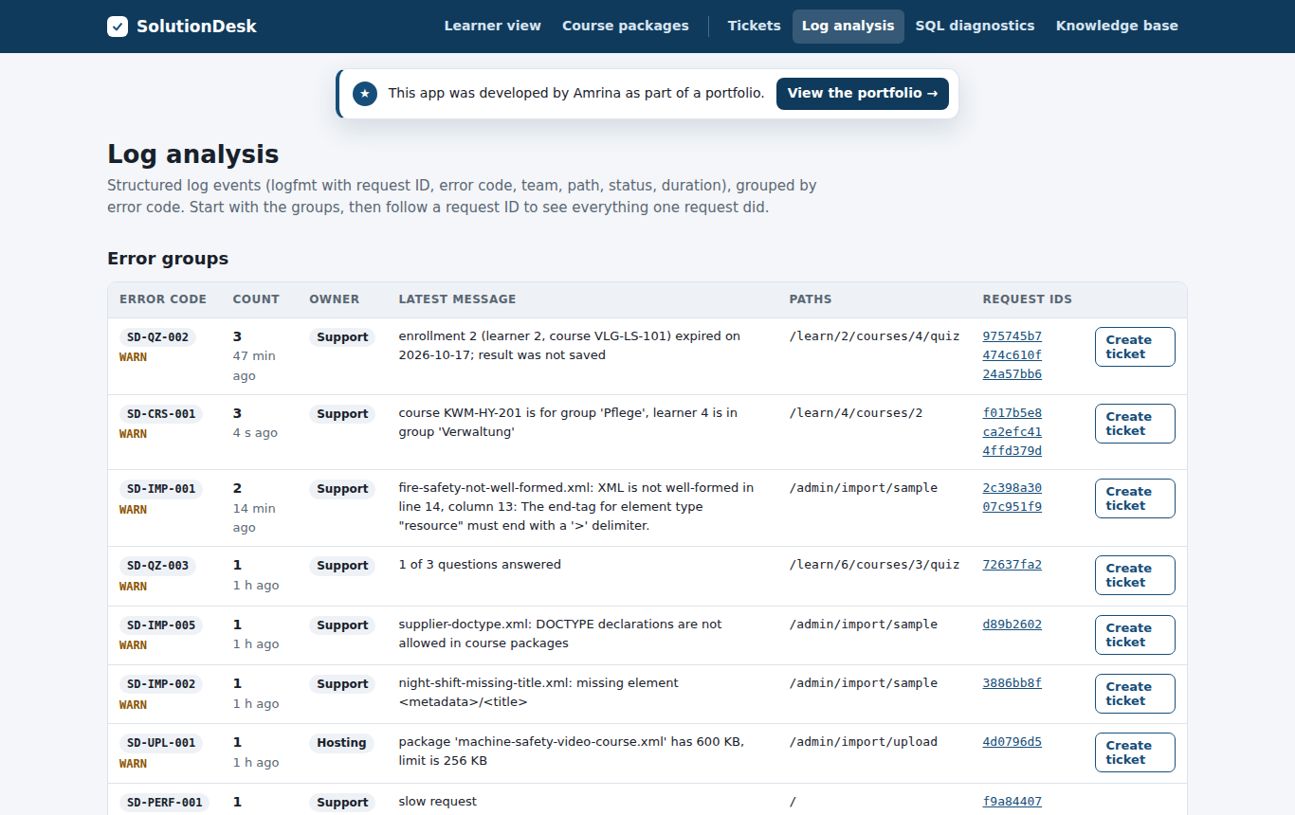
Task: Navigate to Knowledge base
Action: (x=1117, y=27)
